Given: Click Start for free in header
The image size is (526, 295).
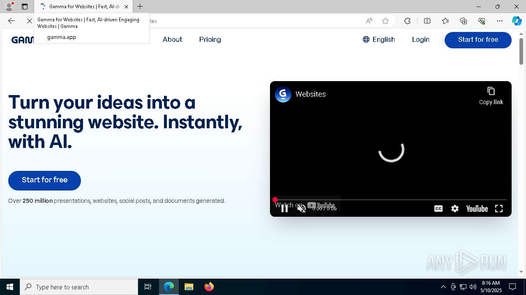Looking at the screenshot, I should click(478, 40).
